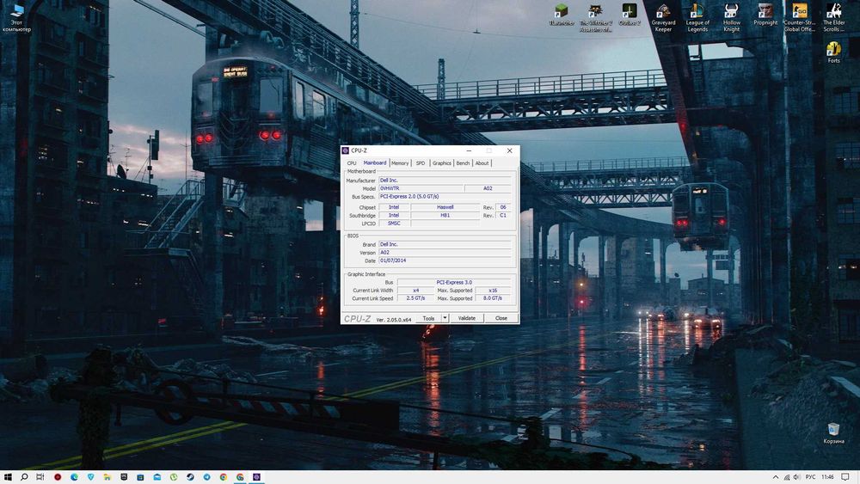Click the Bus Specs PCI-Express 2.0 field

(445, 196)
